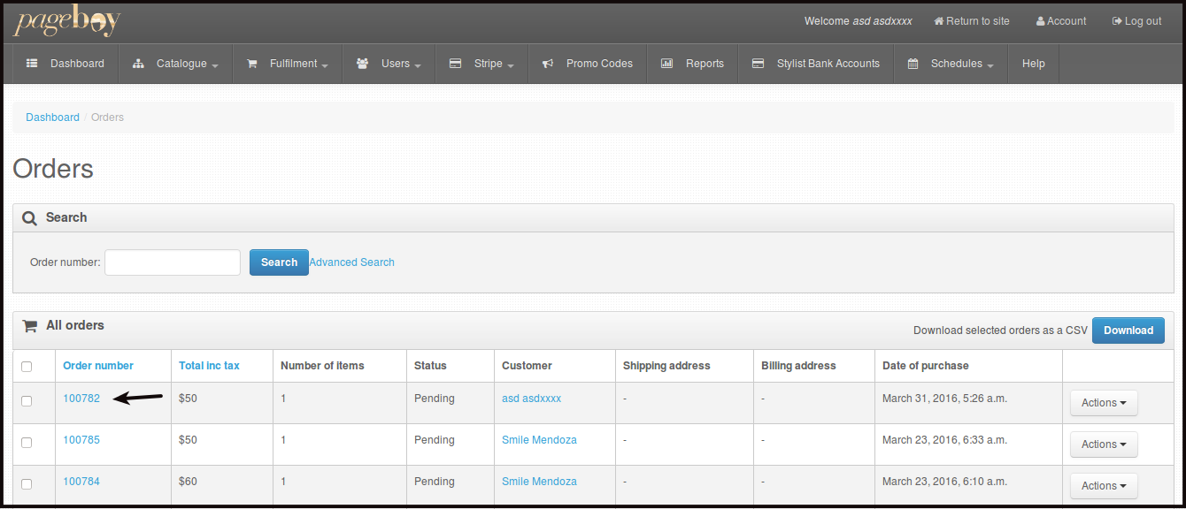Image resolution: width=1186 pixels, height=509 pixels.
Task: Click the Users group icon
Action: point(362,64)
